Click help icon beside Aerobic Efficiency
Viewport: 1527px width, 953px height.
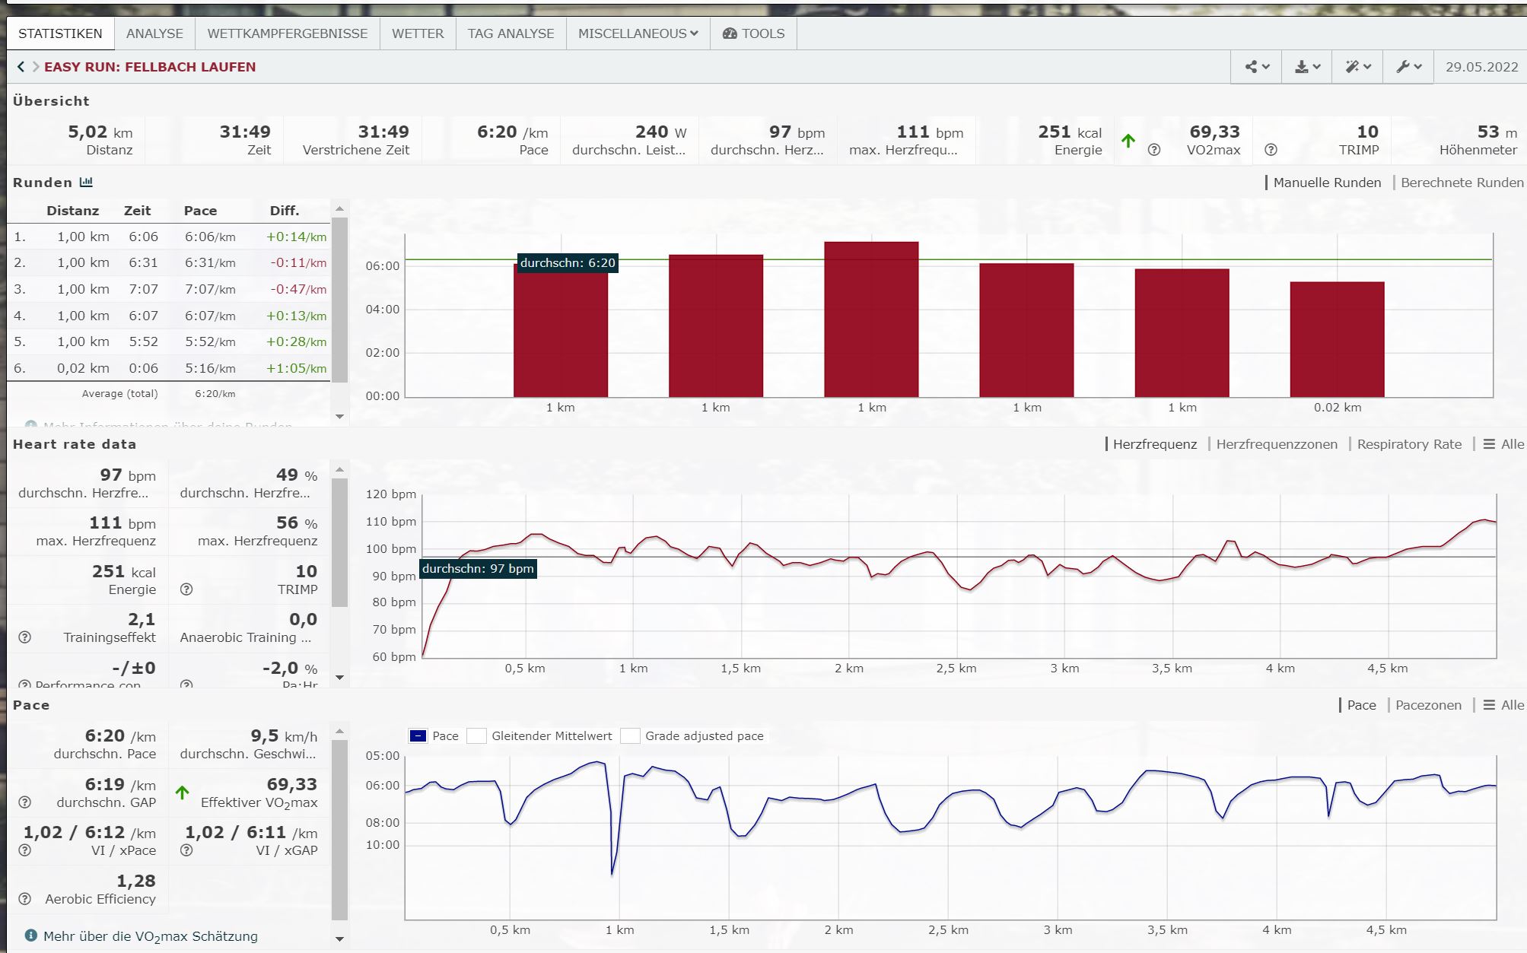(x=24, y=899)
